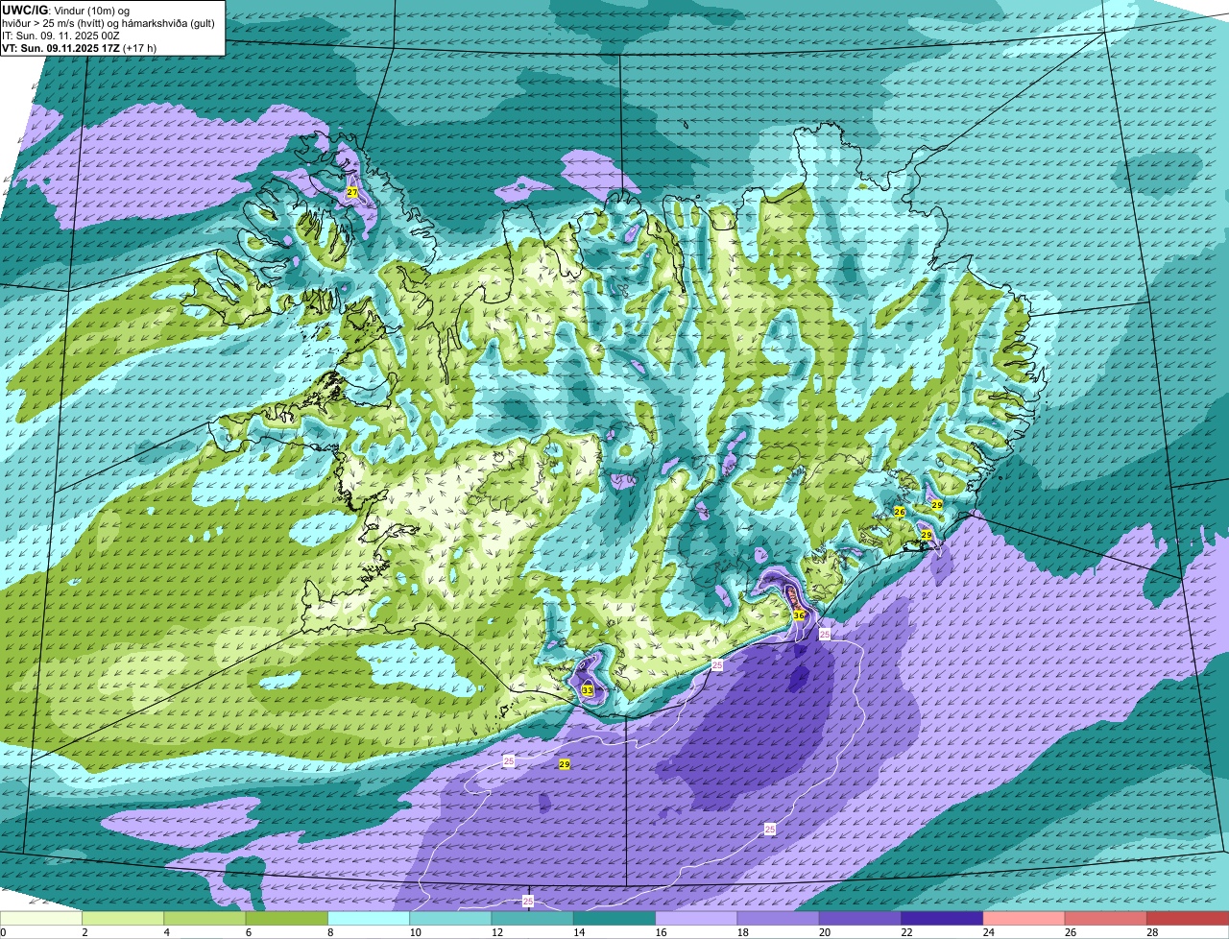1229x939 pixels.
Task: Click the legend tick label '12'
Action: (495, 932)
